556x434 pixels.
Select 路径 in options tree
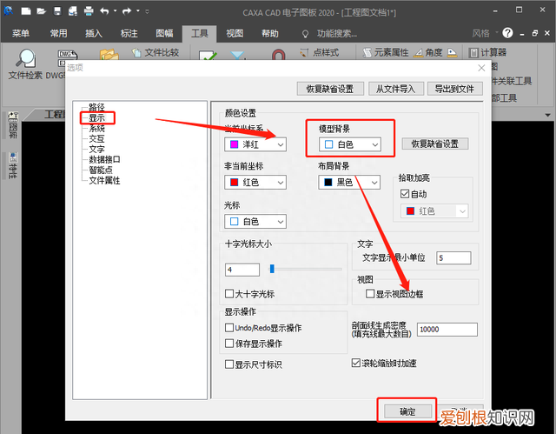click(96, 107)
